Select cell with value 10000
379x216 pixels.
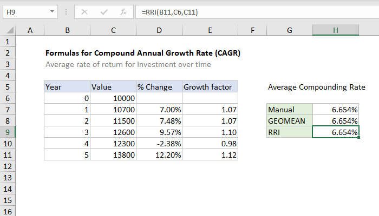click(x=113, y=98)
